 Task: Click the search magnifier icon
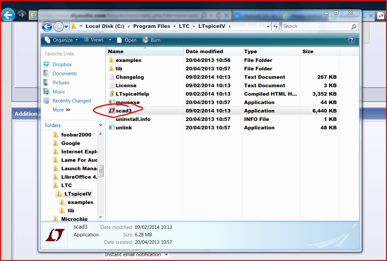(x=354, y=27)
